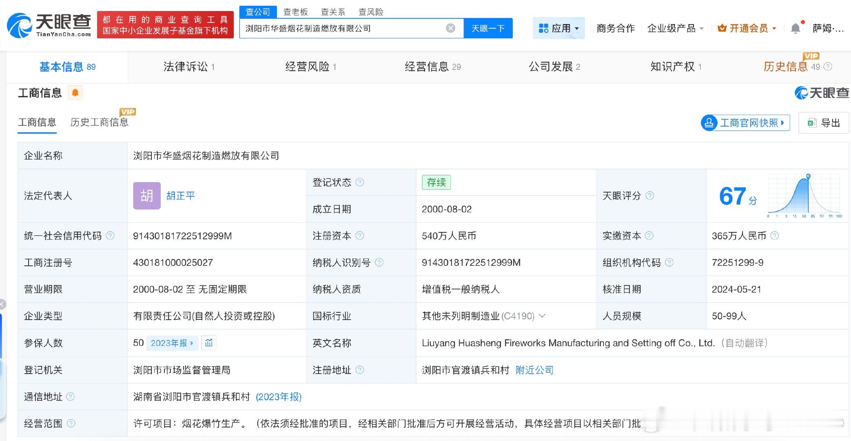Click the credit code 91430181722512999M in 统一社会信用代码 row

pos(182,236)
